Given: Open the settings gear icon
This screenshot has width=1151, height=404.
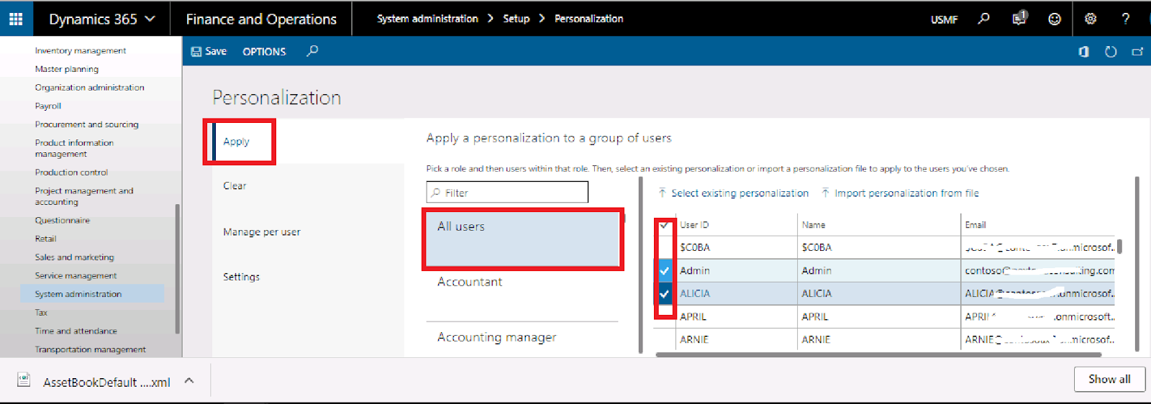Looking at the screenshot, I should 1091,19.
